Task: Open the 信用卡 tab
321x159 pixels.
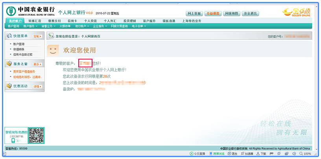Action: point(72,21)
